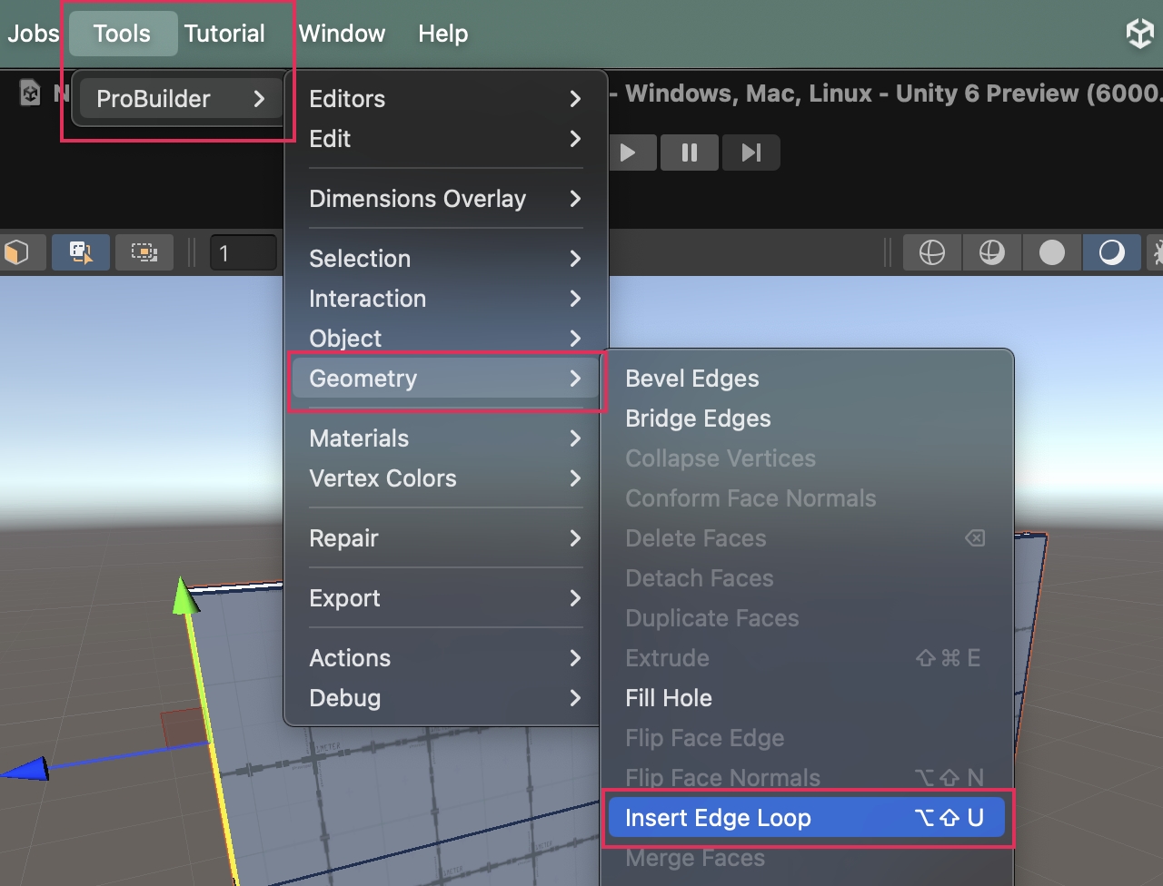This screenshot has width=1163, height=886.
Task: Click the blue Z-axis arrow of the move gizmo
Action: [x=25, y=770]
